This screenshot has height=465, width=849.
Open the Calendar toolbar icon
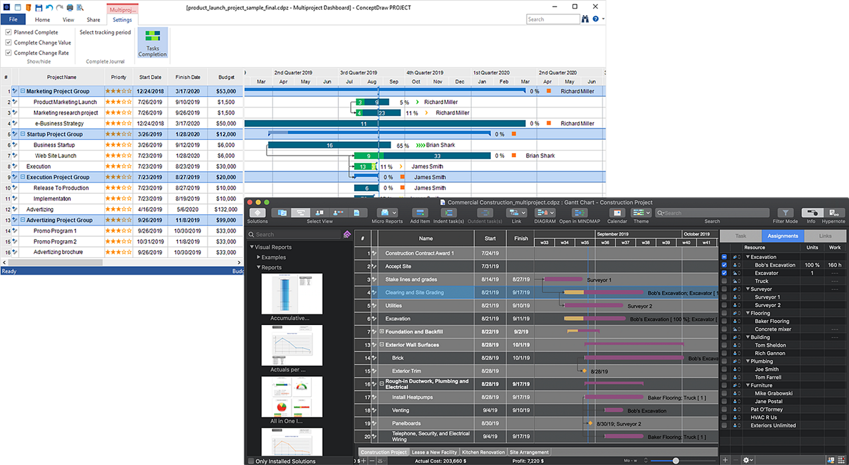[x=617, y=213]
